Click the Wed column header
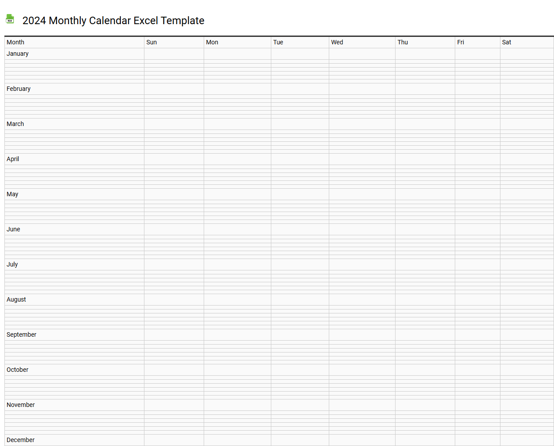This screenshot has width=554, height=446. pyautogui.click(x=337, y=42)
